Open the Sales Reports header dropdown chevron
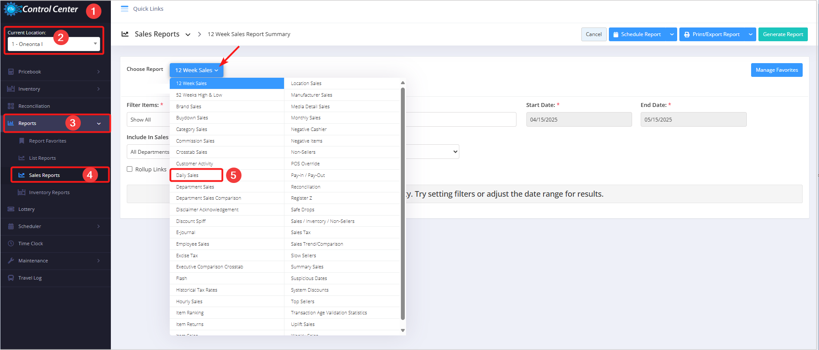This screenshot has height=350, width=819. pos(188,34)
